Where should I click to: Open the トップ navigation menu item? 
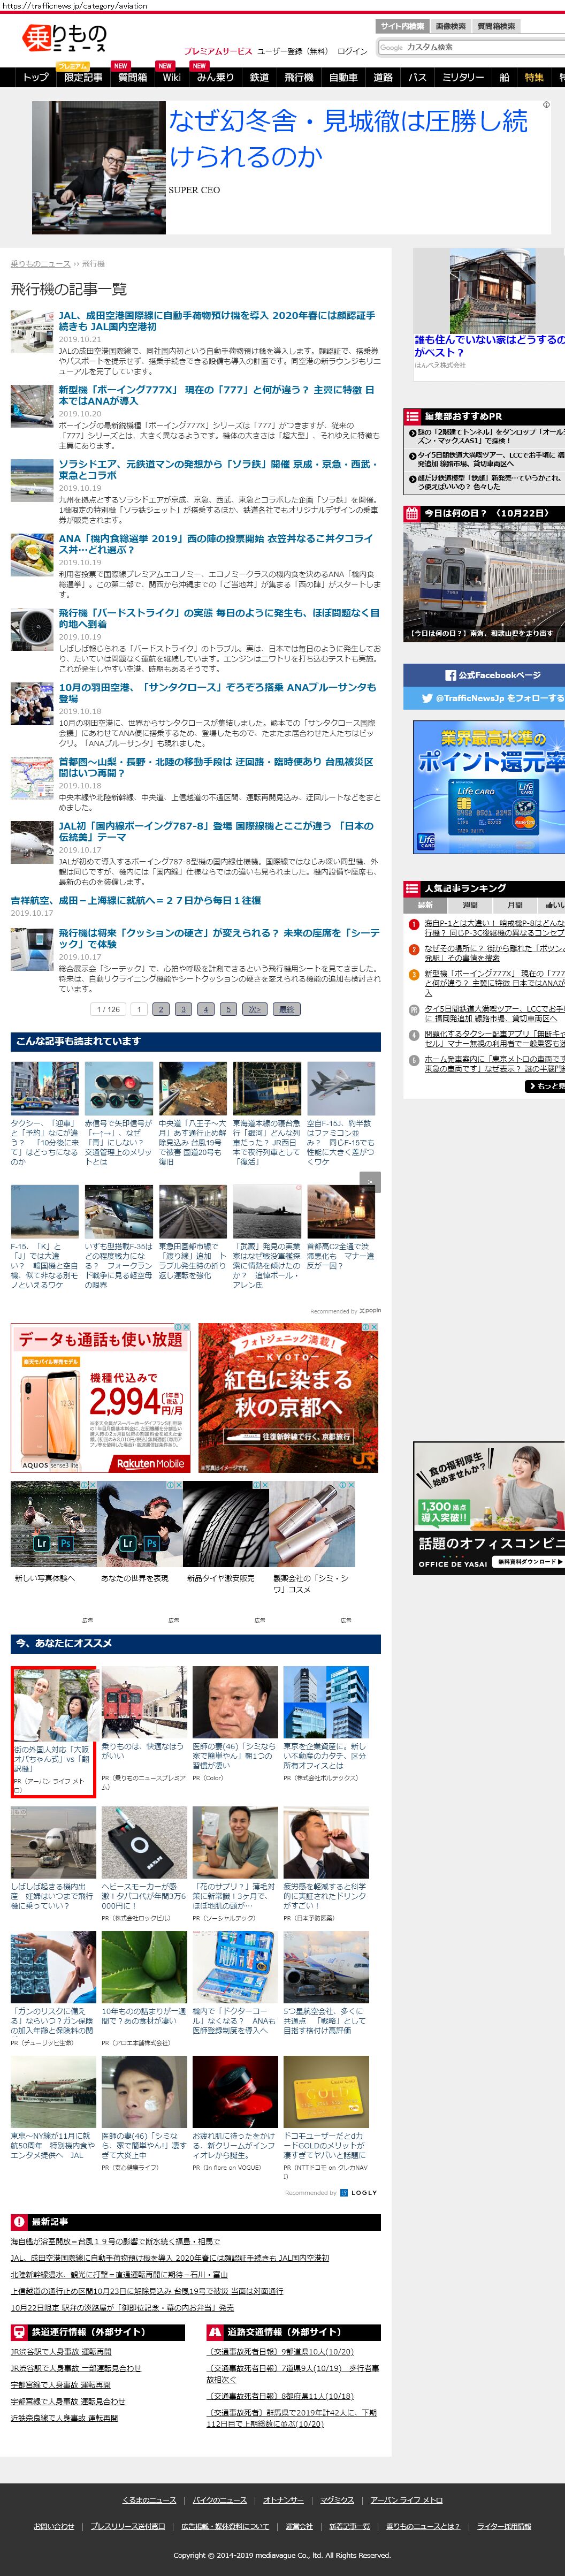pyautogui.click(x=35, y=77)
